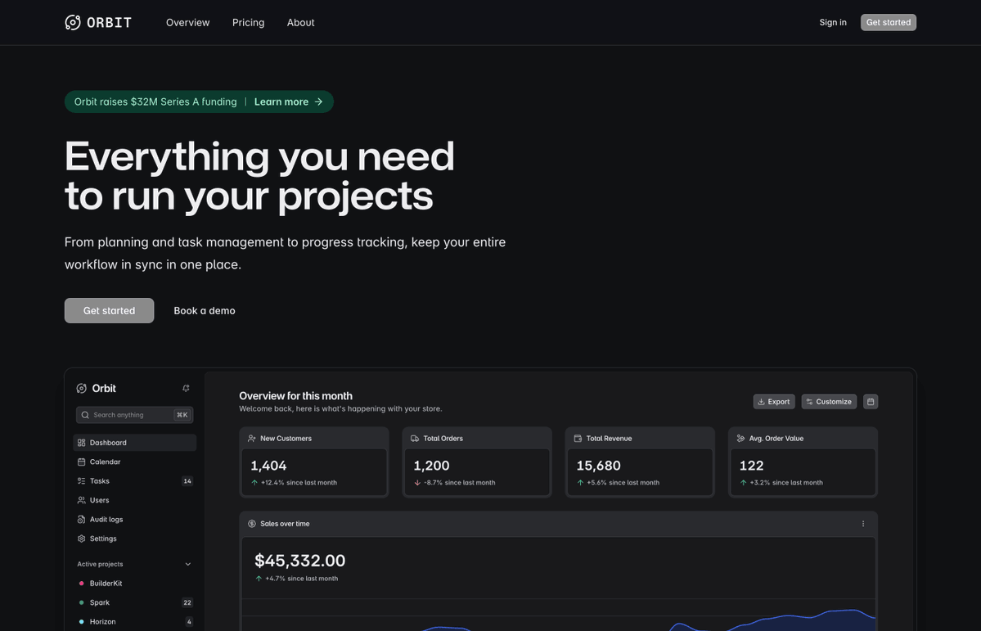981x631 pixels.
Task: Click the Tasks list icon
Action: [81, 480]
